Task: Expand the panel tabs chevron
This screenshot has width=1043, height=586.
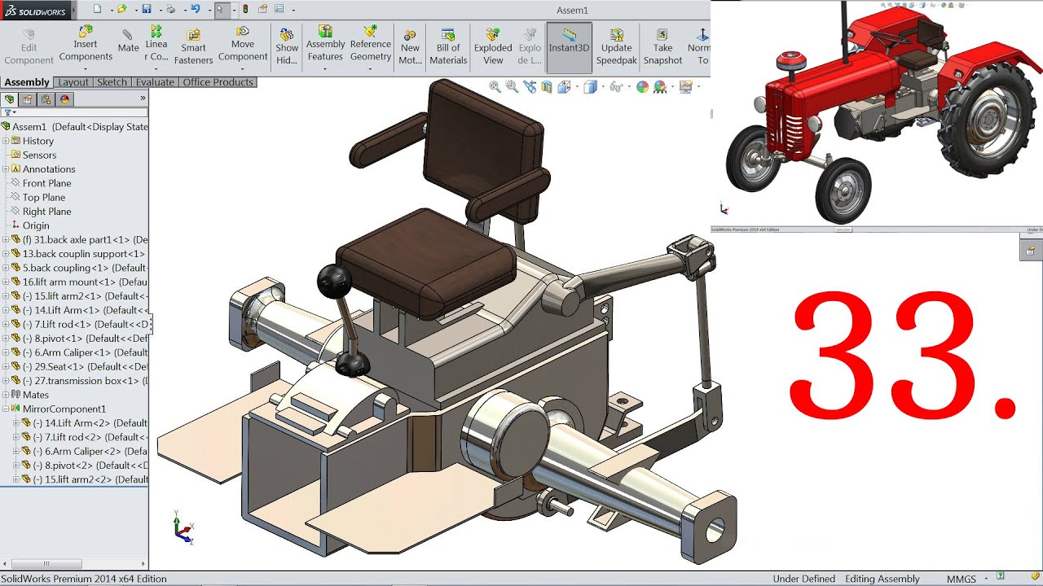Action: pos(143,98)
